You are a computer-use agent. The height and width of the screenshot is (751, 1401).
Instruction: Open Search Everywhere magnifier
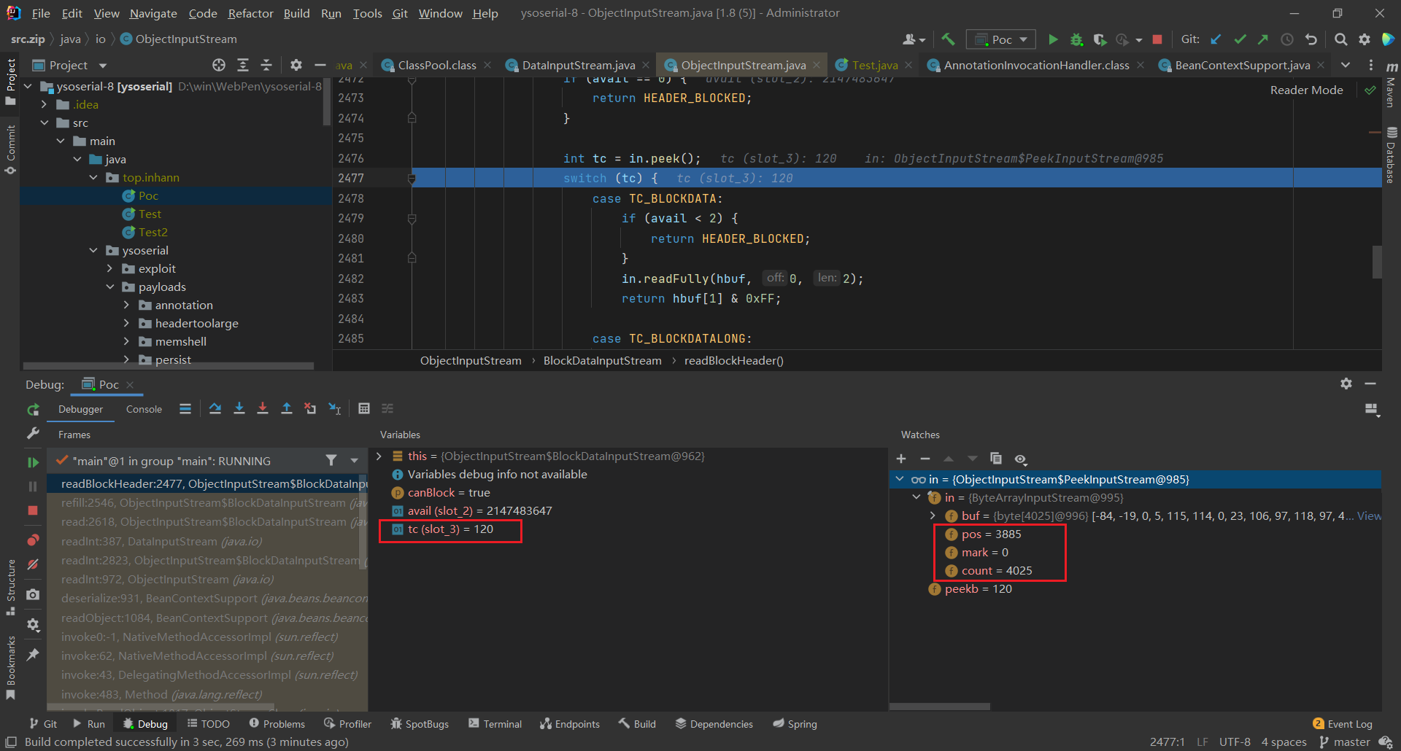1340,39
